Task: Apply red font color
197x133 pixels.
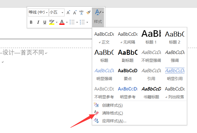Action: tap(62, 22)
